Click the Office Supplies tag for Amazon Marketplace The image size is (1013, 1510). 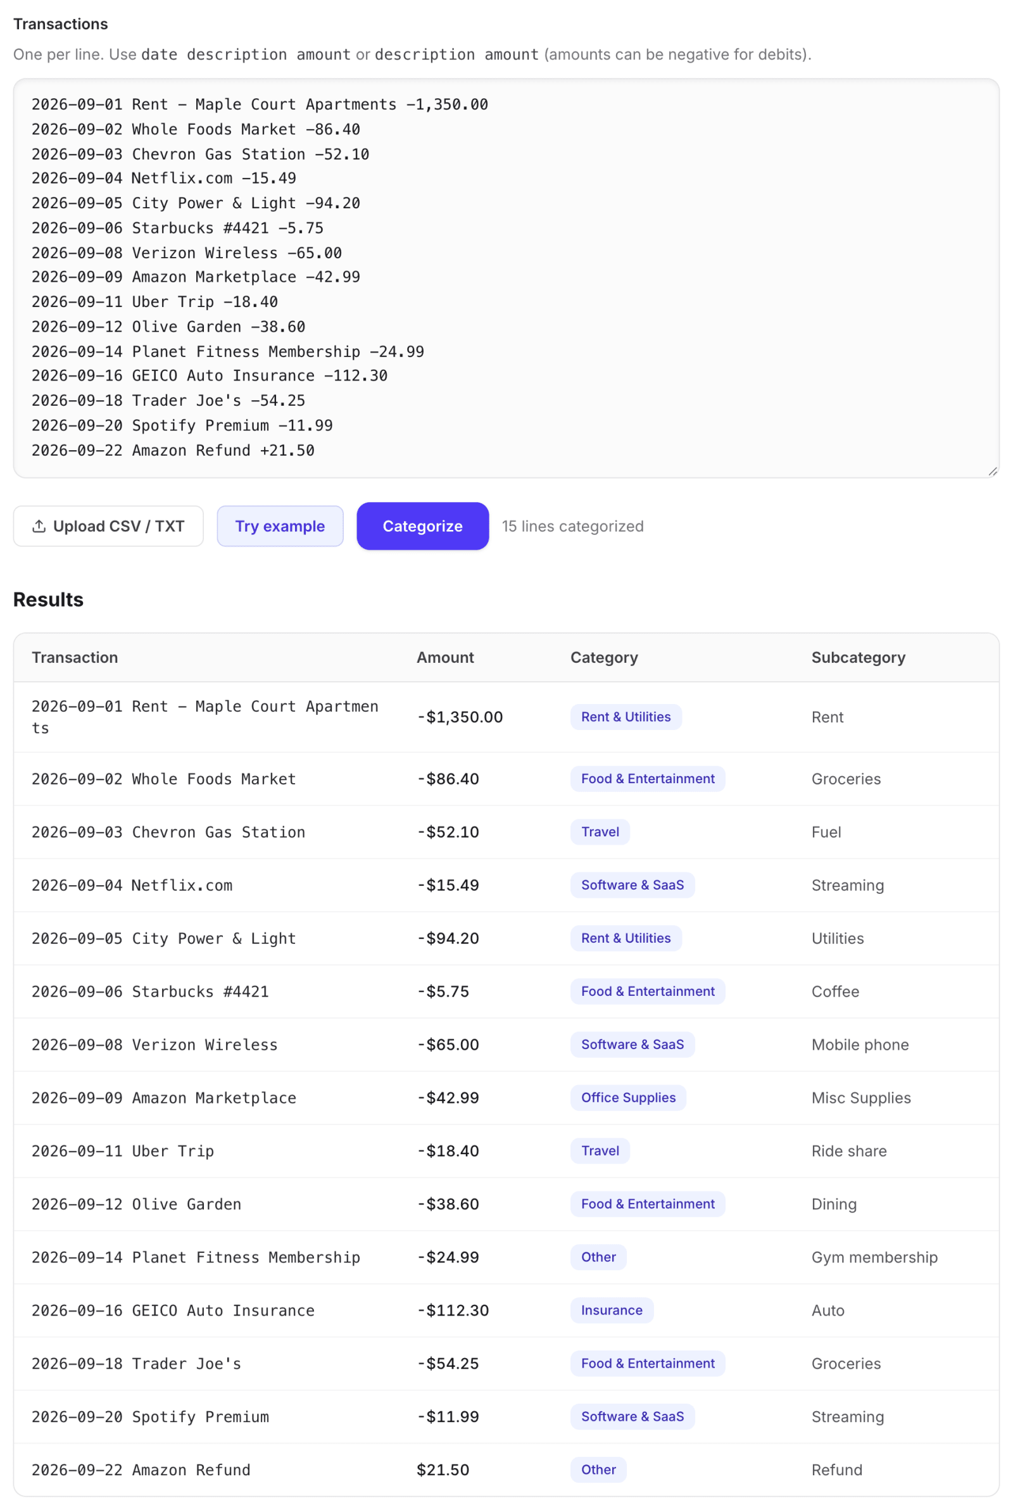click(x=628, y=1098)
